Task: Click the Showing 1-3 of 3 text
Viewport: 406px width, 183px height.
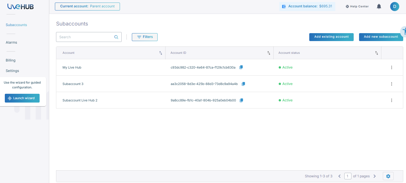Action: coord(319,176)
